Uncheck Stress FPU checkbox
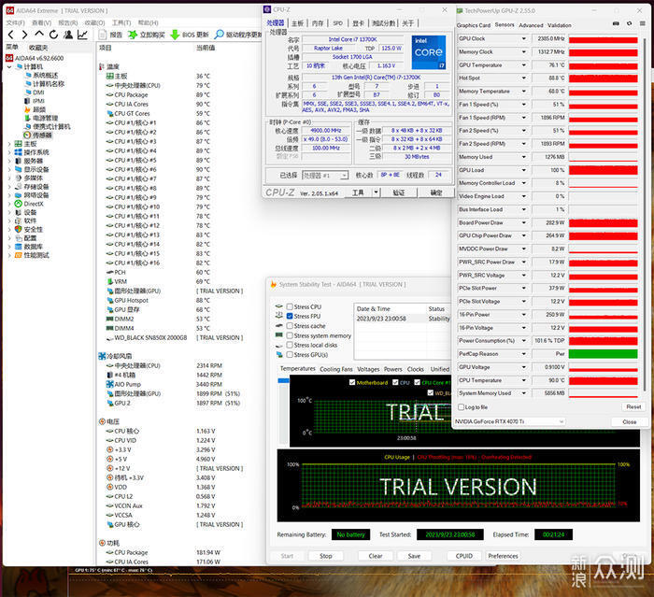Viewport: 654px width, 597px height. [290, 316]
